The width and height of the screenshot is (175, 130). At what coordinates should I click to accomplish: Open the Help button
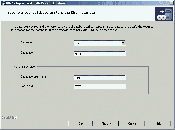pyautogui.click(x=158, y=123)
